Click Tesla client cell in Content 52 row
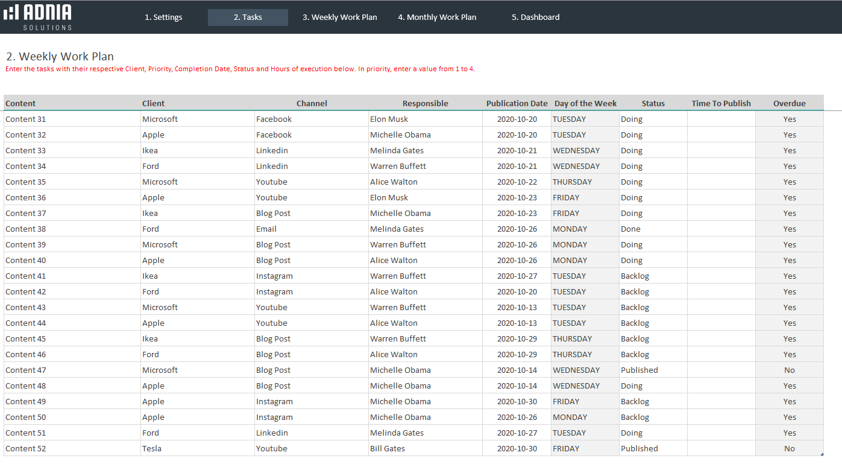Screen dimensions: 842x470 152,449
